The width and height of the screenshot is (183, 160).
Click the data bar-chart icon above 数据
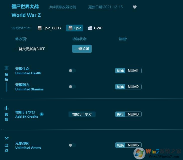coord(7,108)
